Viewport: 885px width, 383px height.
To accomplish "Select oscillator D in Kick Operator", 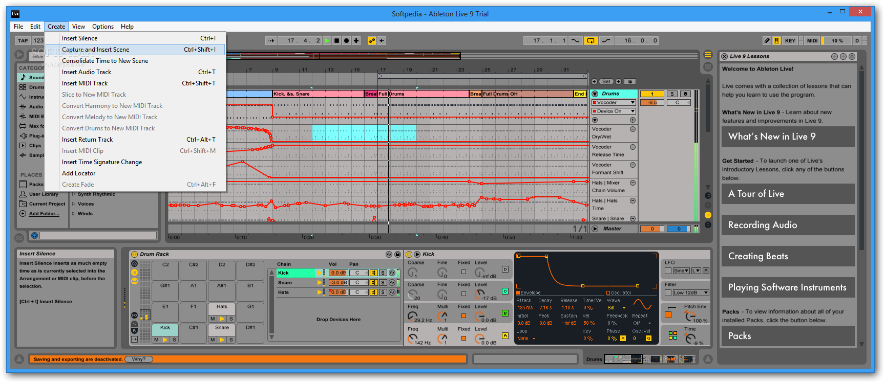I will point(505,269).
